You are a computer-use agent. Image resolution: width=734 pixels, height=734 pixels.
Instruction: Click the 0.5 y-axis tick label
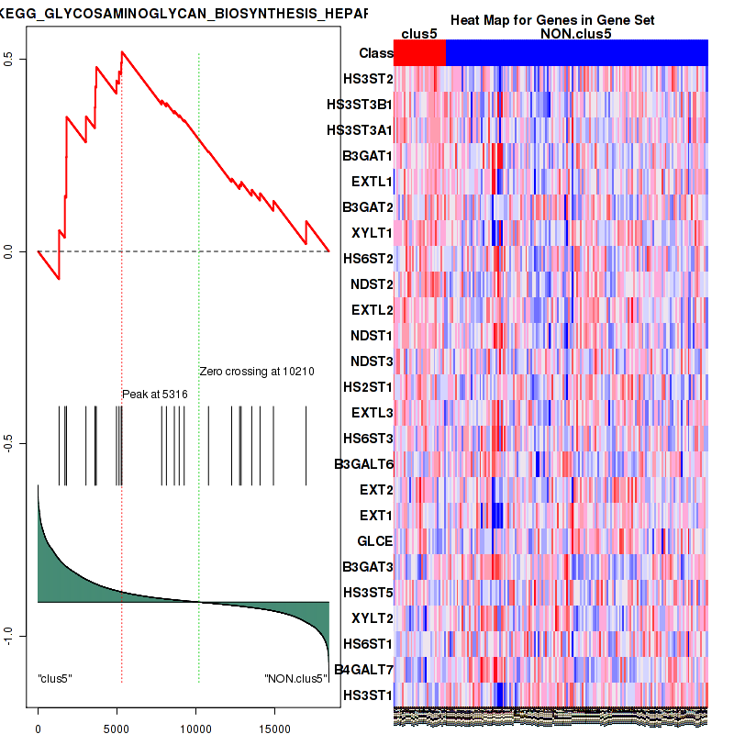(8, 59)
